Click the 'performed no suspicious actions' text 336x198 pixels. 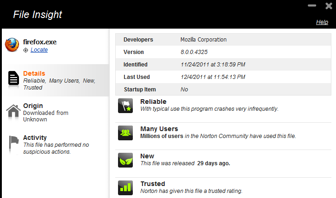coord(56,148)
